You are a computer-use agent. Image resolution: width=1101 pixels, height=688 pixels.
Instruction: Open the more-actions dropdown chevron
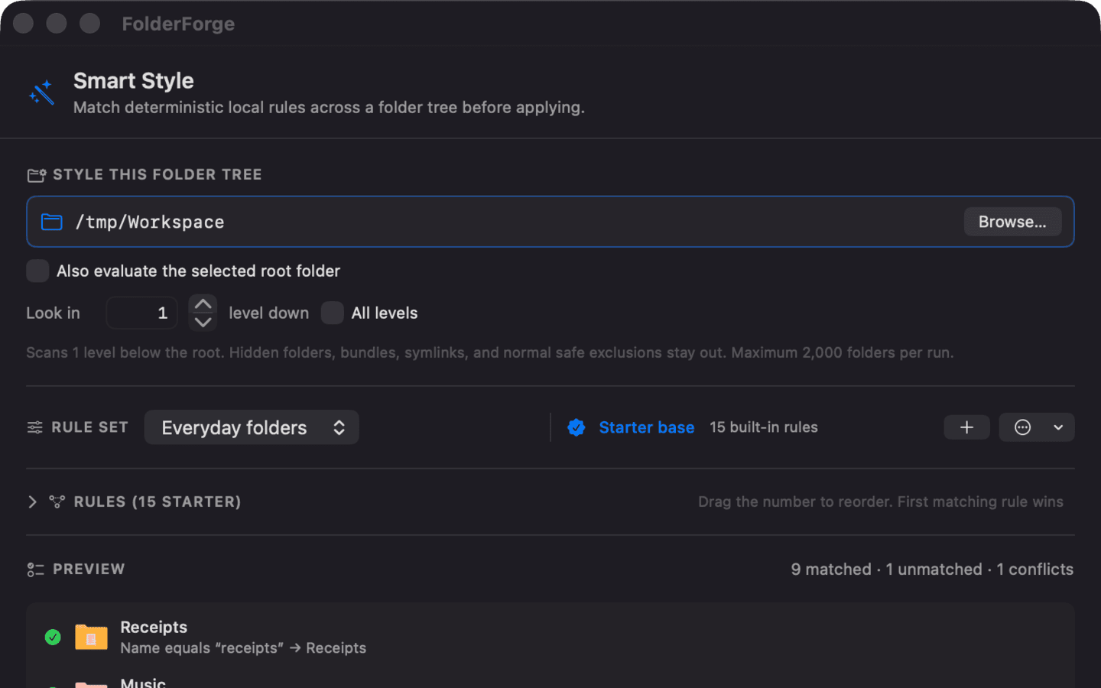[x=1058, y=427]
